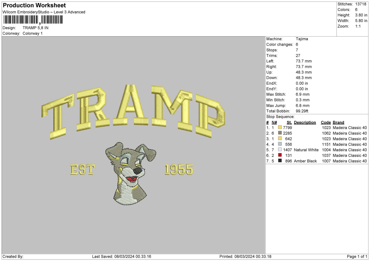The image size is (370, 261).
Task: Click Madeira Classic 40 in row 2
Action: tap(350, 133)
